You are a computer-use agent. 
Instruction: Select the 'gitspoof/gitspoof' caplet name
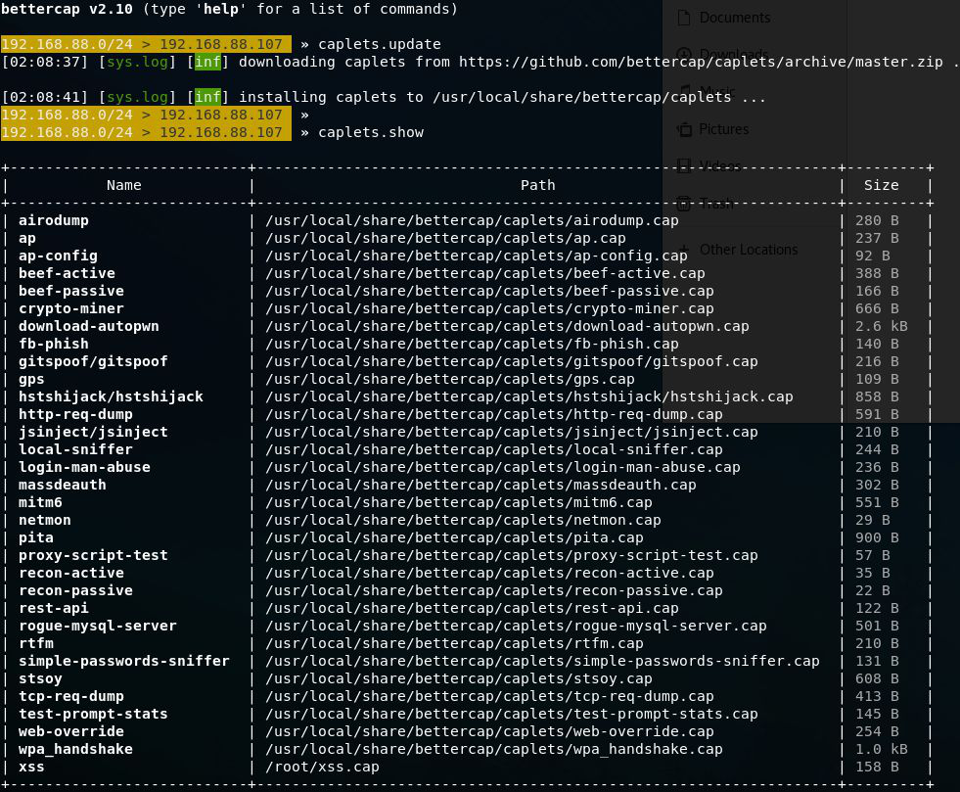tap(93, 361)
